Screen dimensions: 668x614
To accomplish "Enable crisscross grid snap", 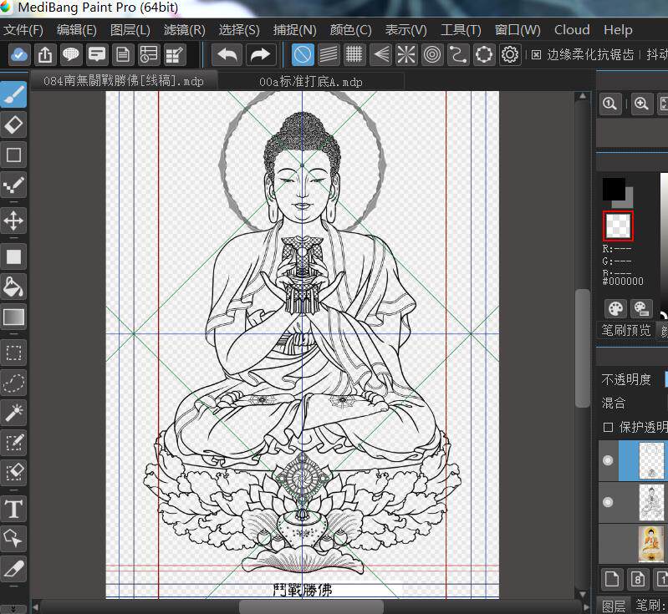I will point(354,54).
